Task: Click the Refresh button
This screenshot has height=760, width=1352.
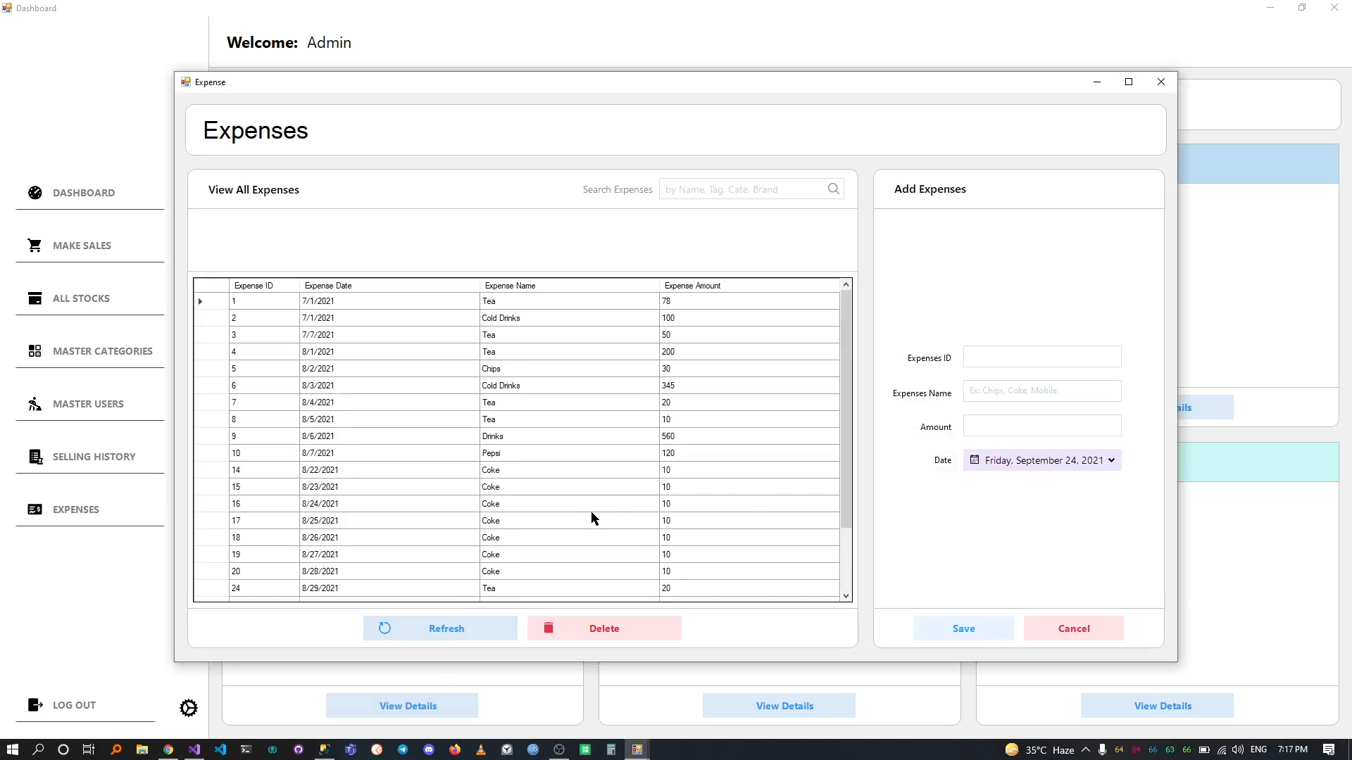Action: [x=440, y=628]
